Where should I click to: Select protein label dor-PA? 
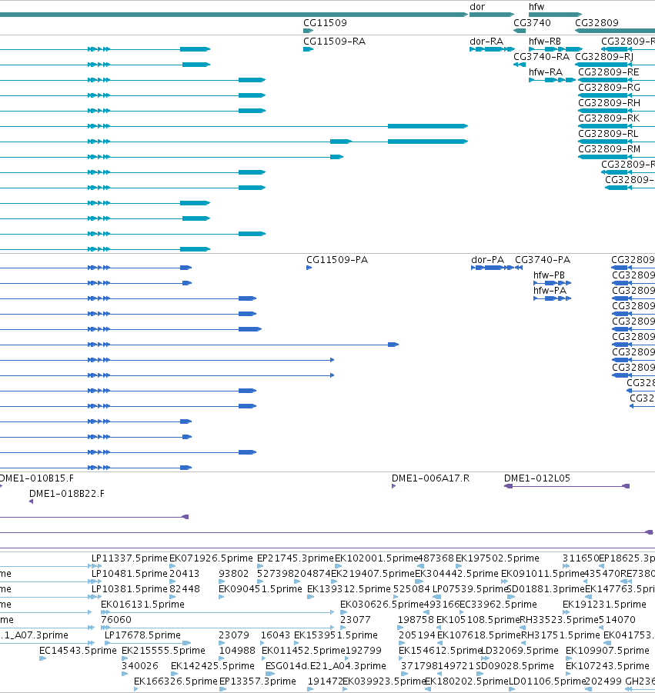pyautogui.click(x=488, y=259)
